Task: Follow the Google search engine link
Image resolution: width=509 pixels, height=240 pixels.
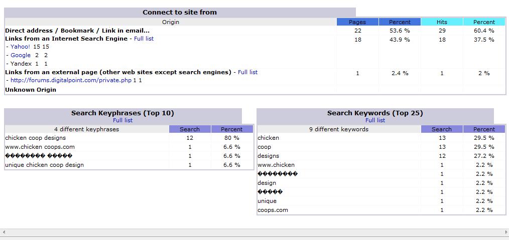Action: (x=21, y=55)
